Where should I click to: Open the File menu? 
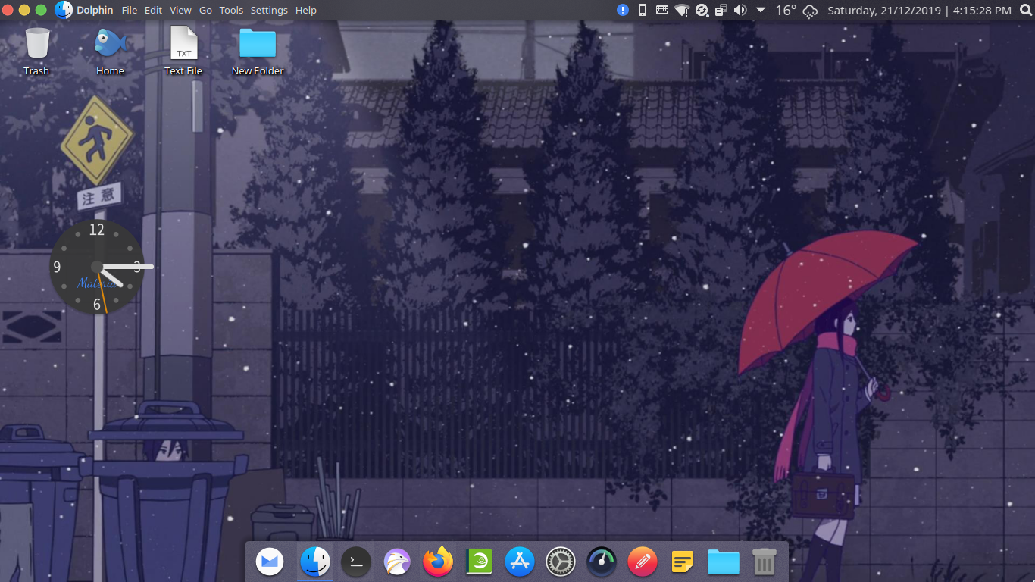130,10
